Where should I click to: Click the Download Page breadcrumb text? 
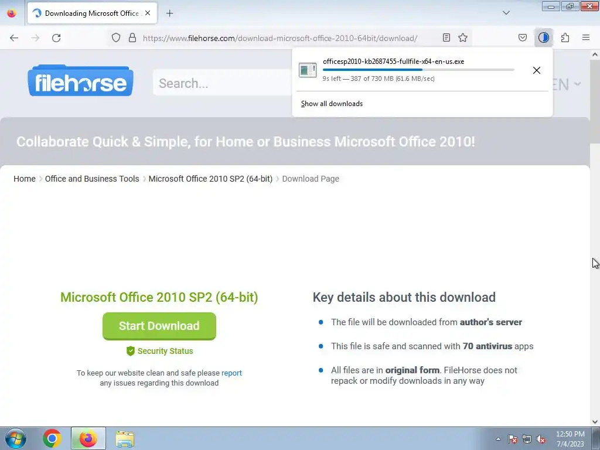click(311, 179)
